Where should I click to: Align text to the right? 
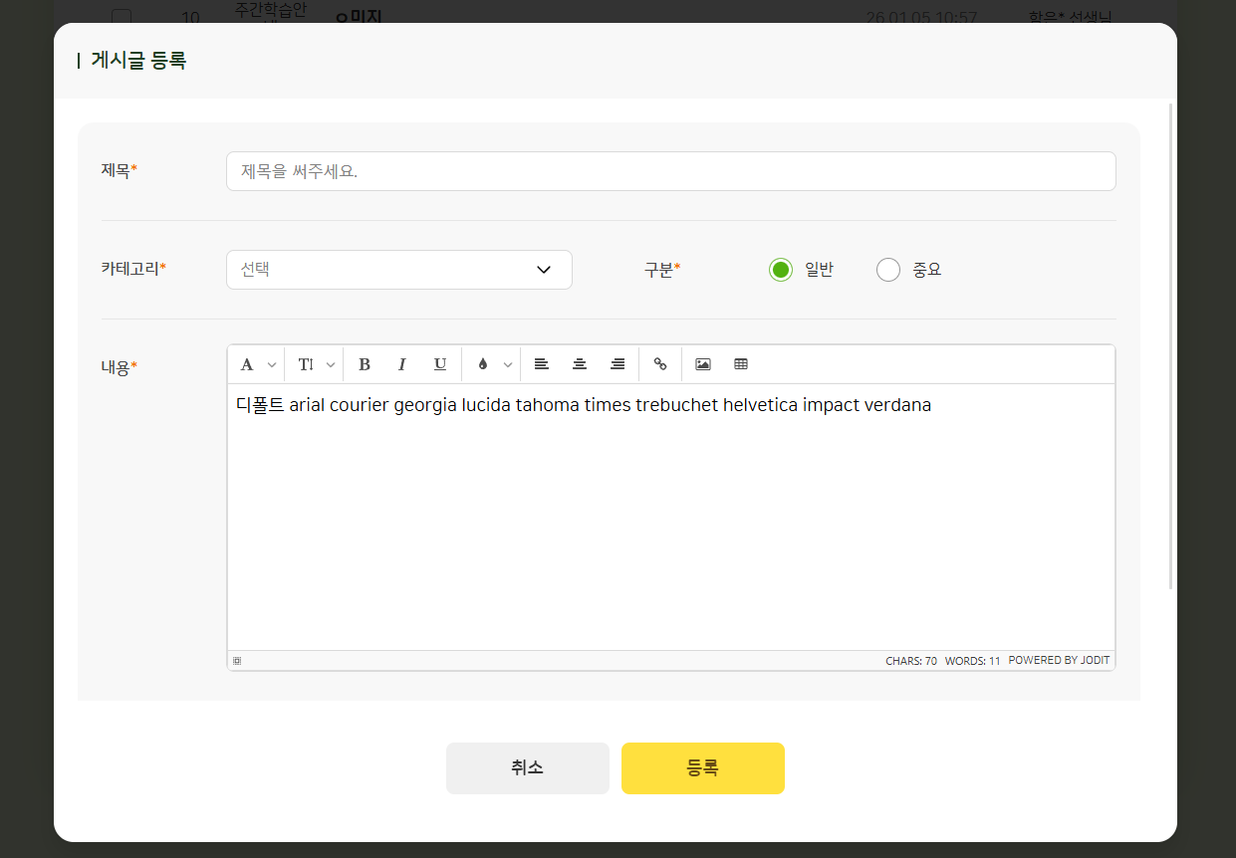point(618,364)
